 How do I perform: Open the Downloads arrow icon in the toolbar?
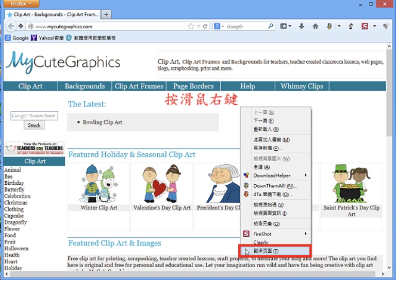(302, 26)
